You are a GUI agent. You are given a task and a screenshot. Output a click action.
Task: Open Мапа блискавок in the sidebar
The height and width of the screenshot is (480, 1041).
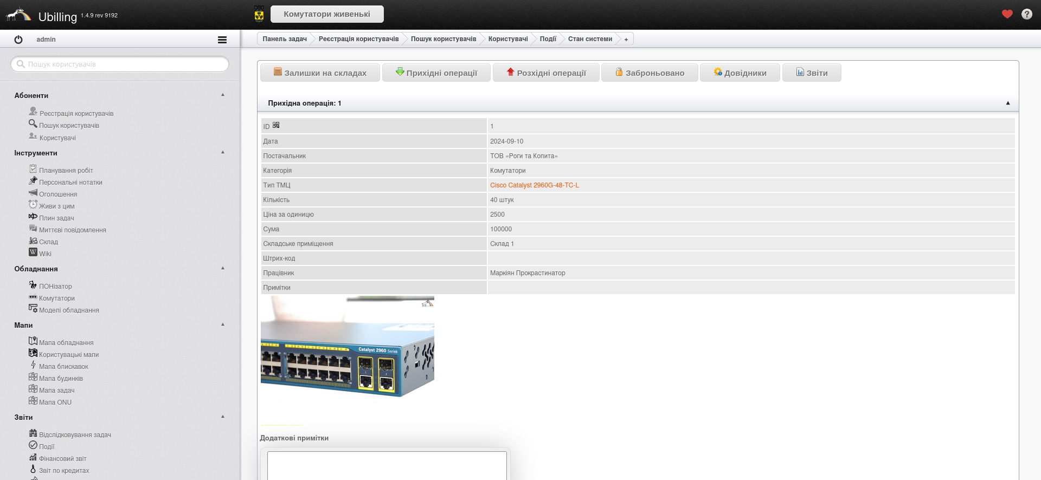[63, 366]
